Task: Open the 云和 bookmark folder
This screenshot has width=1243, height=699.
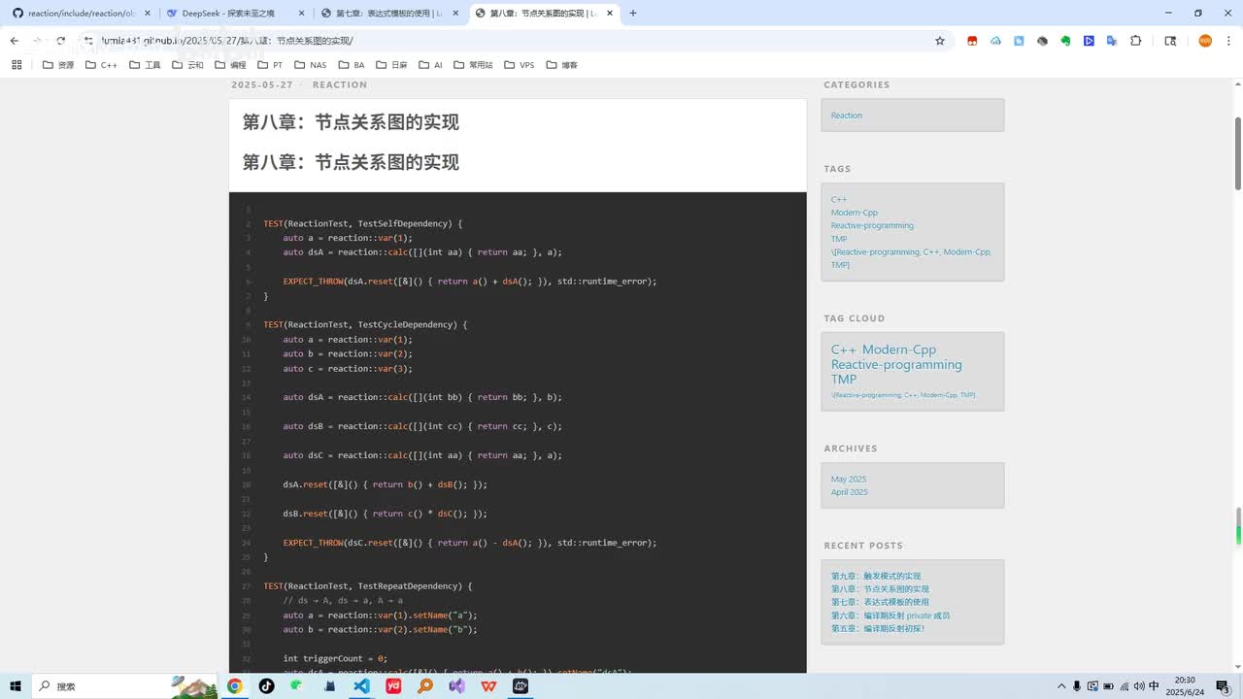Action: pos(187,65)
